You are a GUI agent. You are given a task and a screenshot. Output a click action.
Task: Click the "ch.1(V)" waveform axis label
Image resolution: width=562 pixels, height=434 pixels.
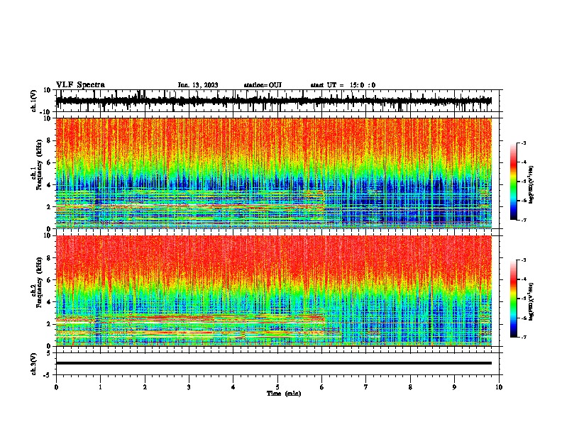click(x=34, y=101)
